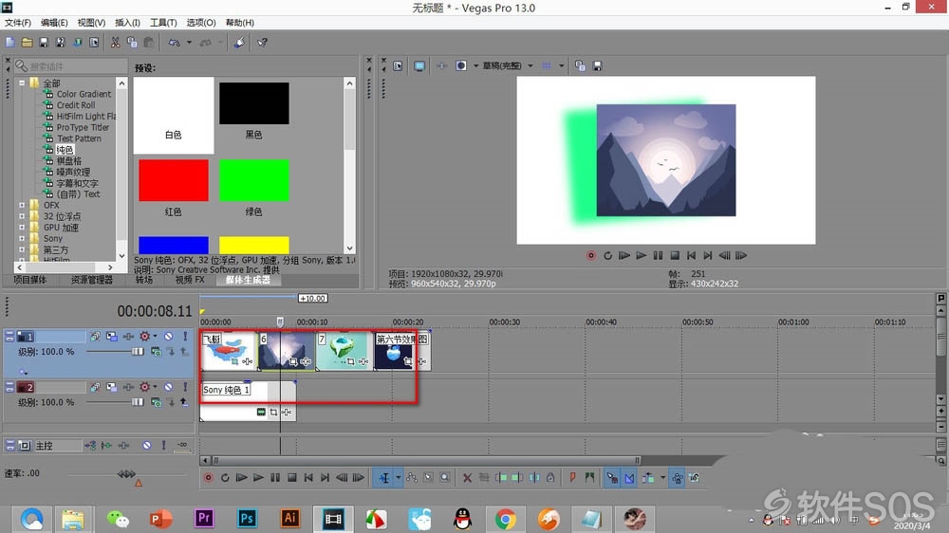Click Play from start in timeline transport
The width and height of the screenshot is (949, 533).
point(241,477)
